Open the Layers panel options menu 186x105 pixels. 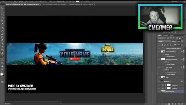(185, 35)
